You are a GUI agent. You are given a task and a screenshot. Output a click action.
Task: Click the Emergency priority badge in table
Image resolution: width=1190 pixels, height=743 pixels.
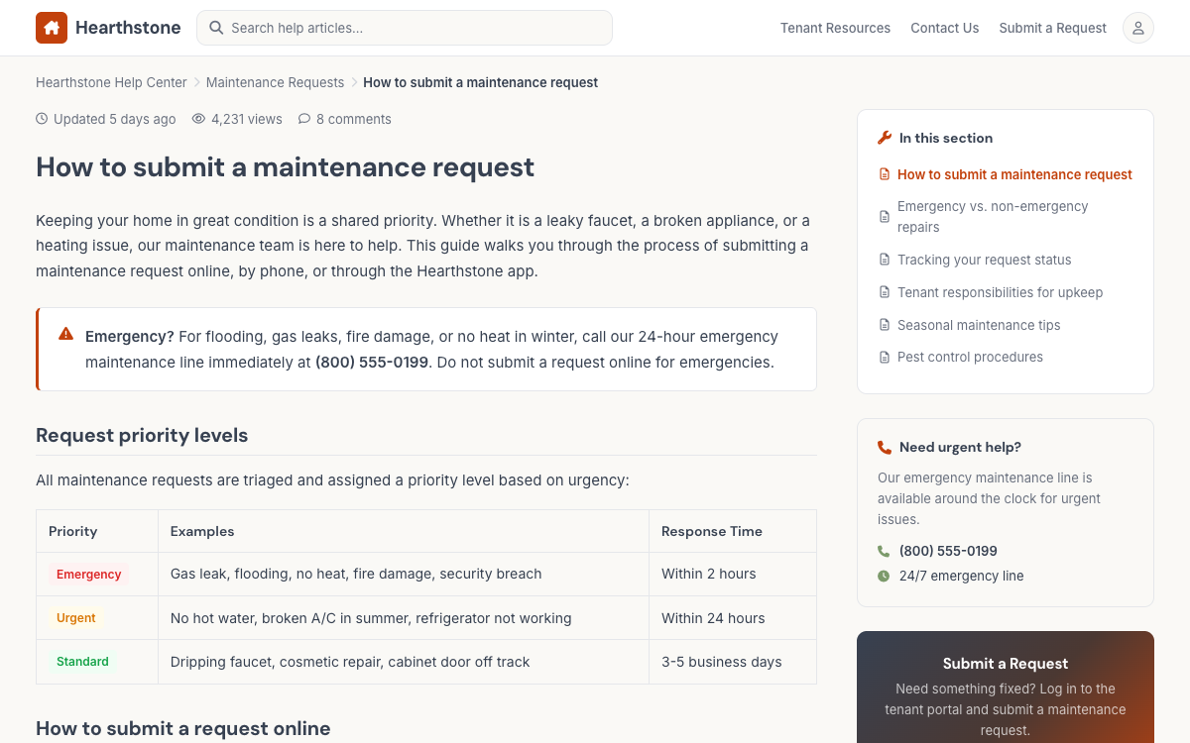[88, 575]
